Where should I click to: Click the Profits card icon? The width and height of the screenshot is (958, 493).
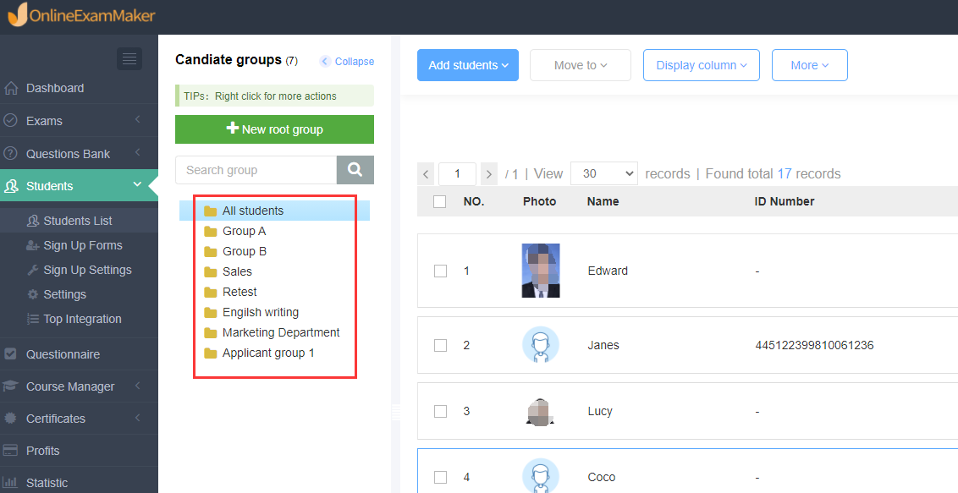(x=10, y=450)
